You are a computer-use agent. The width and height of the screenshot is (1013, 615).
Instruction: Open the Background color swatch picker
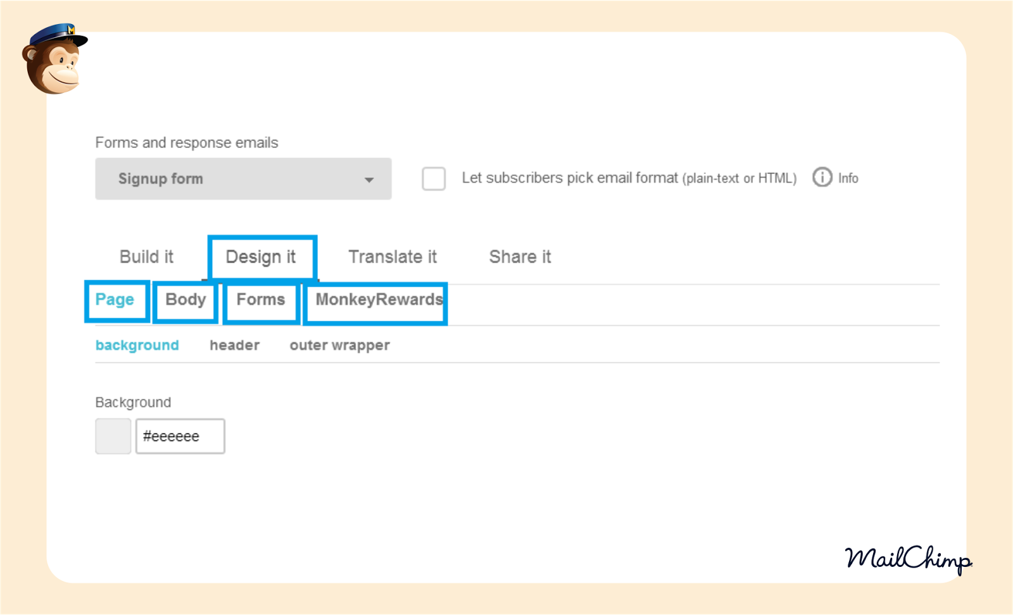(x=113, y=436)
